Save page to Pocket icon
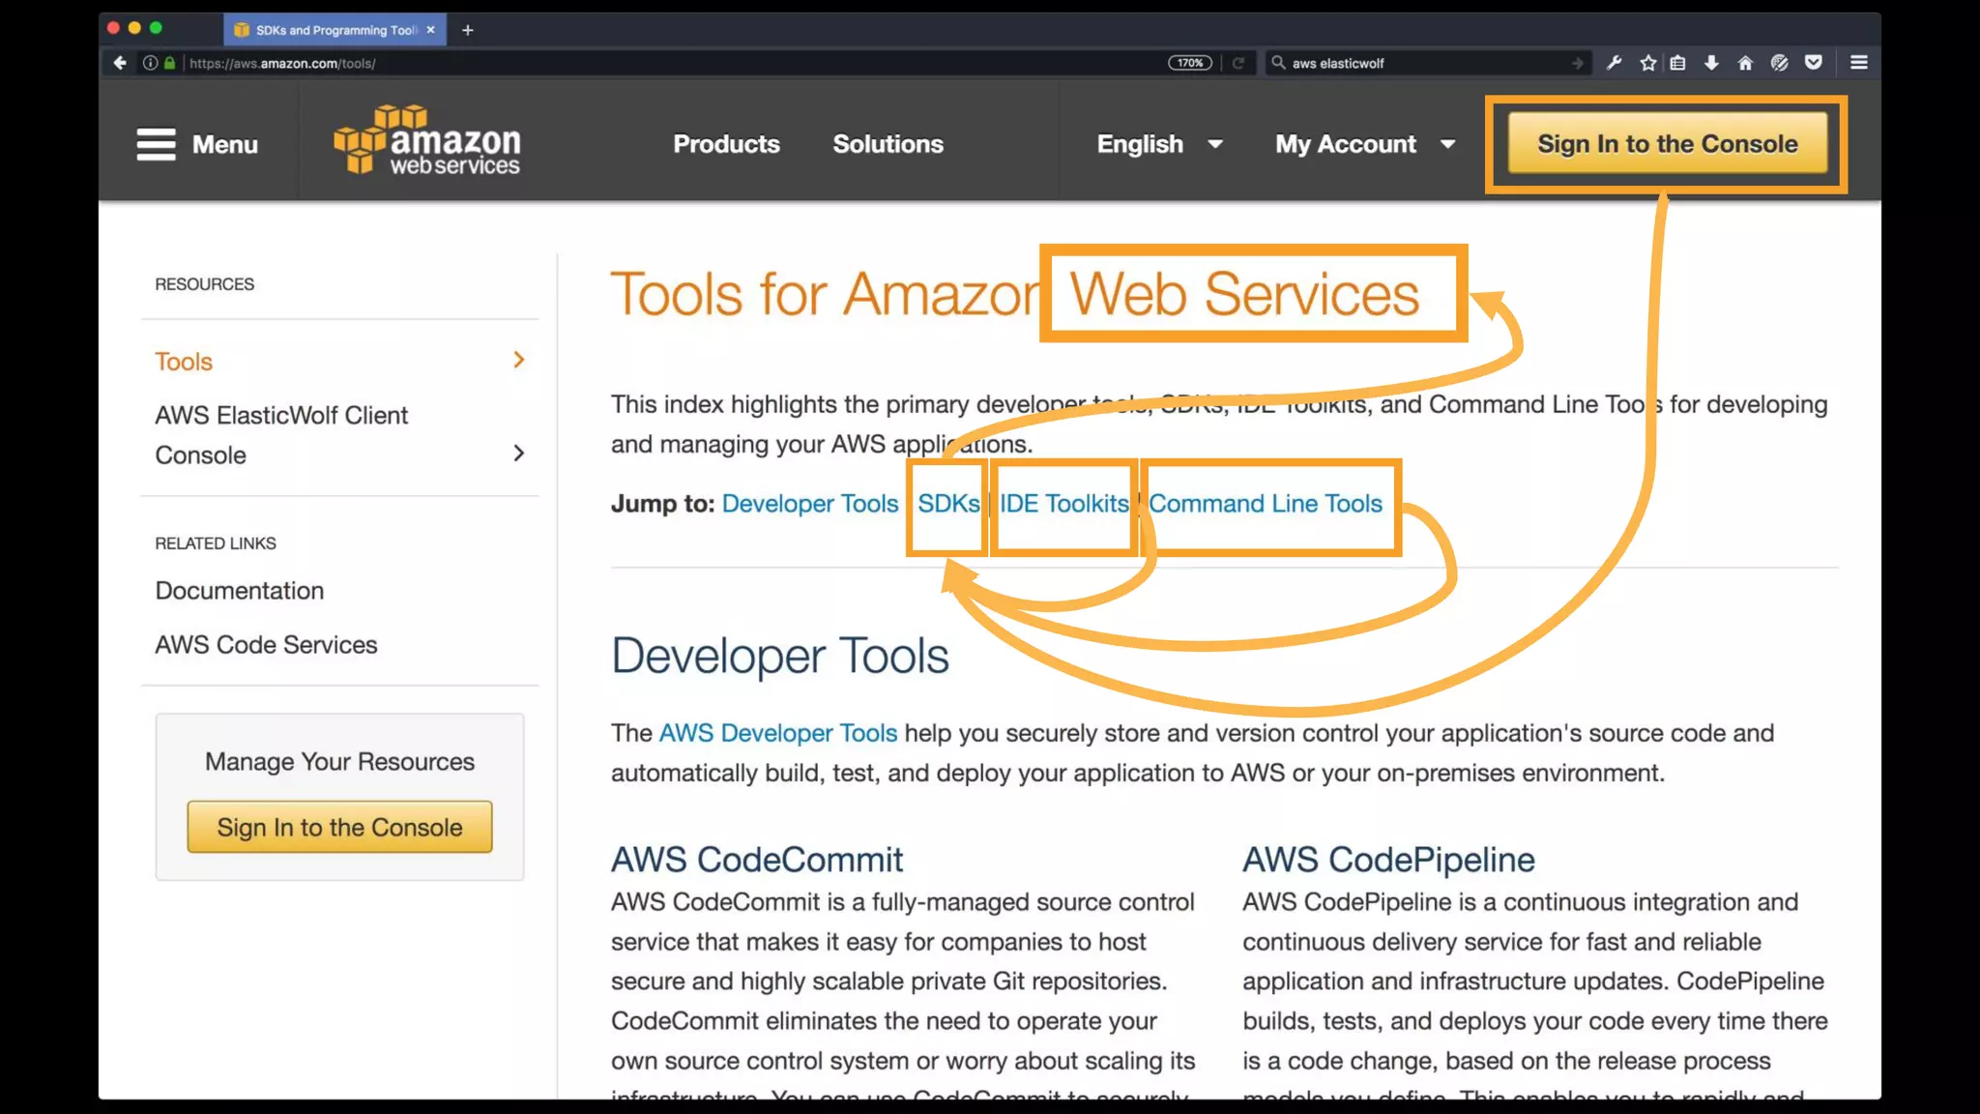 [x=1814, y=63]
